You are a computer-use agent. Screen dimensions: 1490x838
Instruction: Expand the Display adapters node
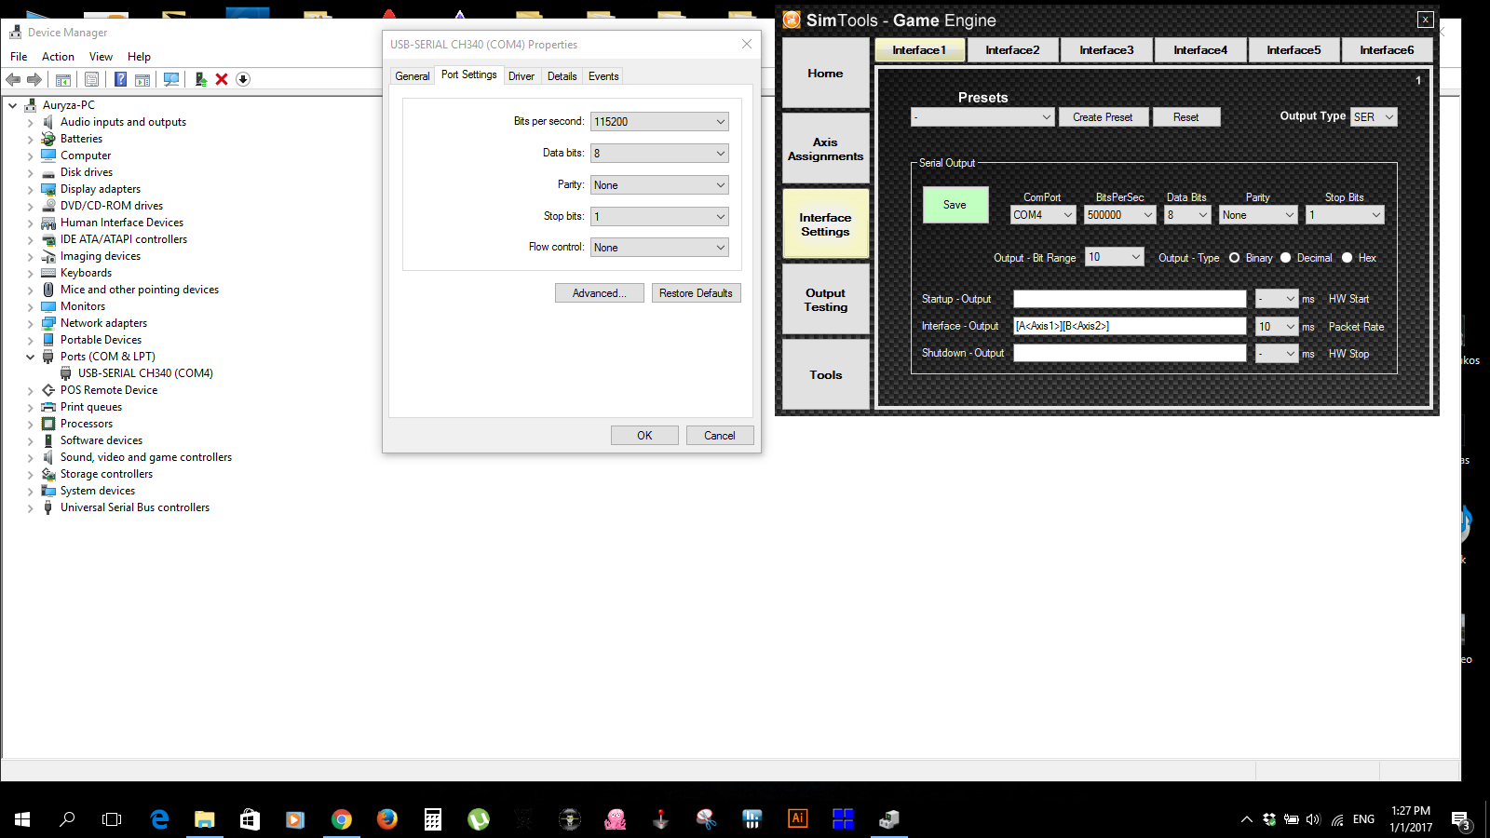tap(30, 189)
